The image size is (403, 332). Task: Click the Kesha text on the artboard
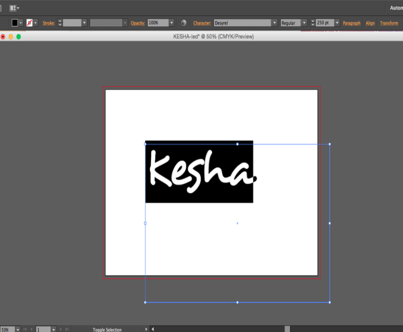click(x=203, y=171)
